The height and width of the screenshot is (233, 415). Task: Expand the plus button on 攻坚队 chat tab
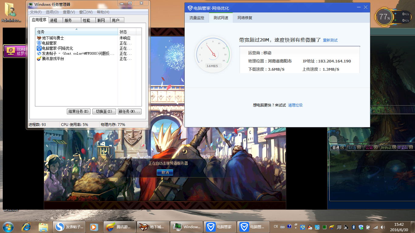pos(411,147)
